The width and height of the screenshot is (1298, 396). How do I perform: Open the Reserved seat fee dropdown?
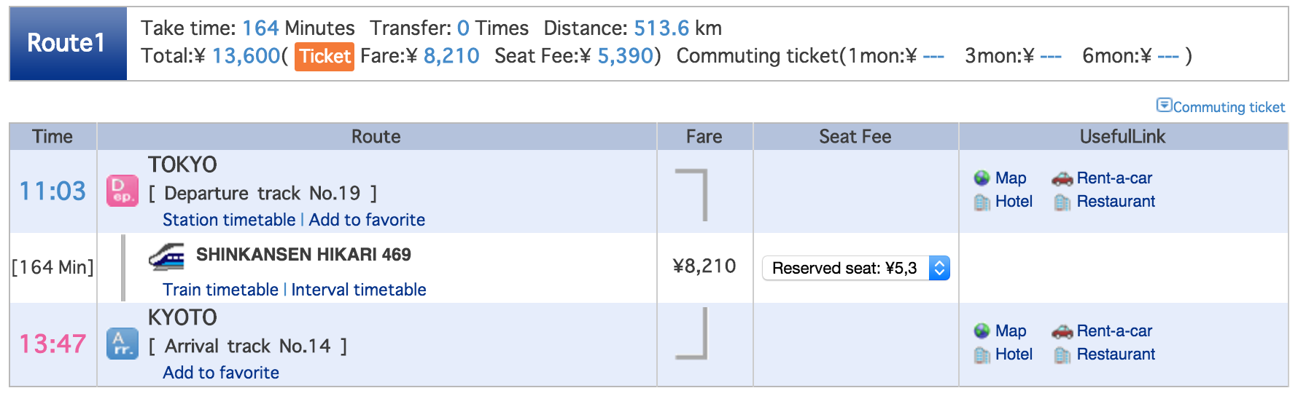click(856, 268)
